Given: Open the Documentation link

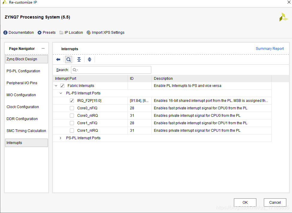Looking at the screenshot, I should tap(21, 33).
